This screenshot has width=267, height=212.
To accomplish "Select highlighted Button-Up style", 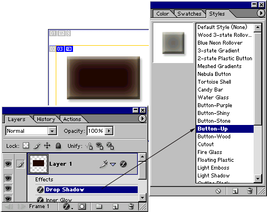I will coord(225,129).
